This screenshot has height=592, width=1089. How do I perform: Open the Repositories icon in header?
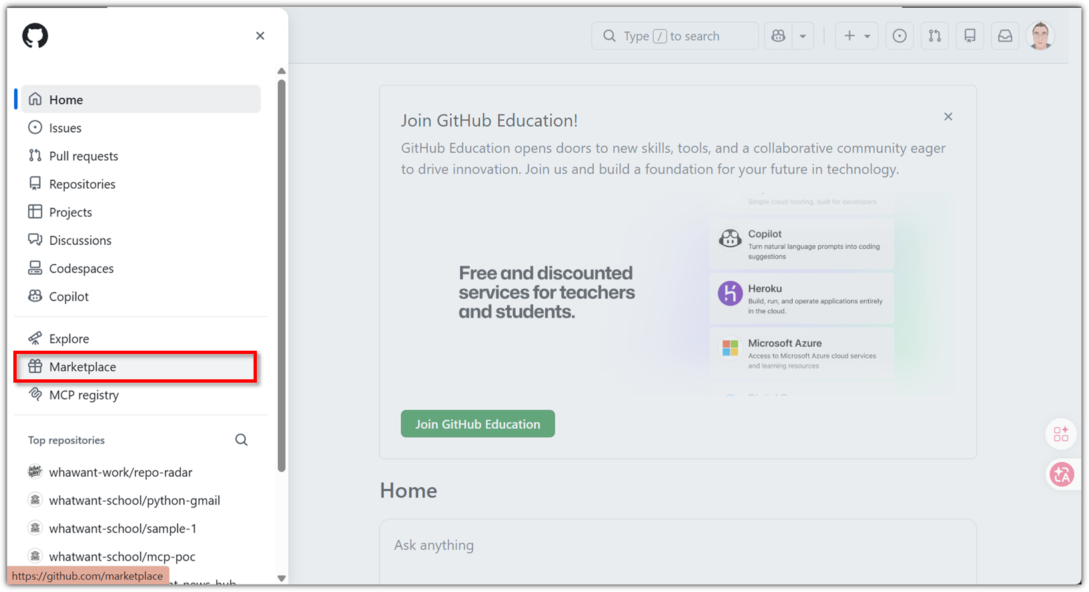click(x=970, y=36)
